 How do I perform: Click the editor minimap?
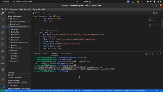(155, 34)
